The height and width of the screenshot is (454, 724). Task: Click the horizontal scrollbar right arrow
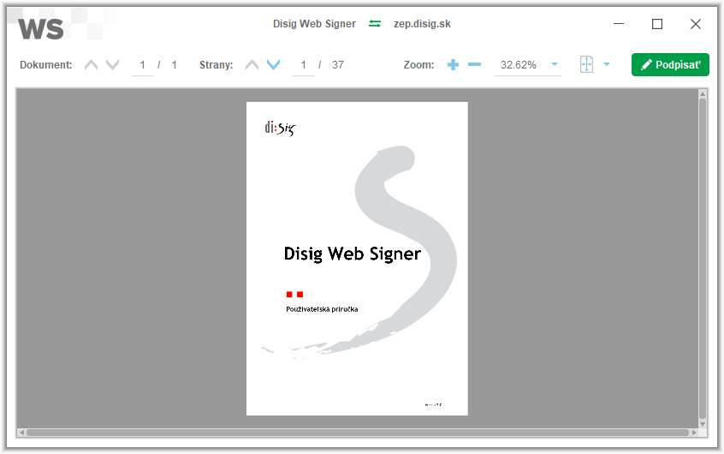click(694, 433)
